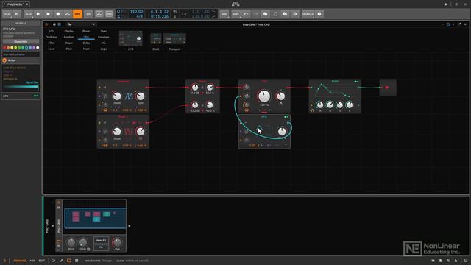The width and height of the screenshot is (471, 265).
Task: Switch to the EDIT view in the footer
Action: pos(42,261)
